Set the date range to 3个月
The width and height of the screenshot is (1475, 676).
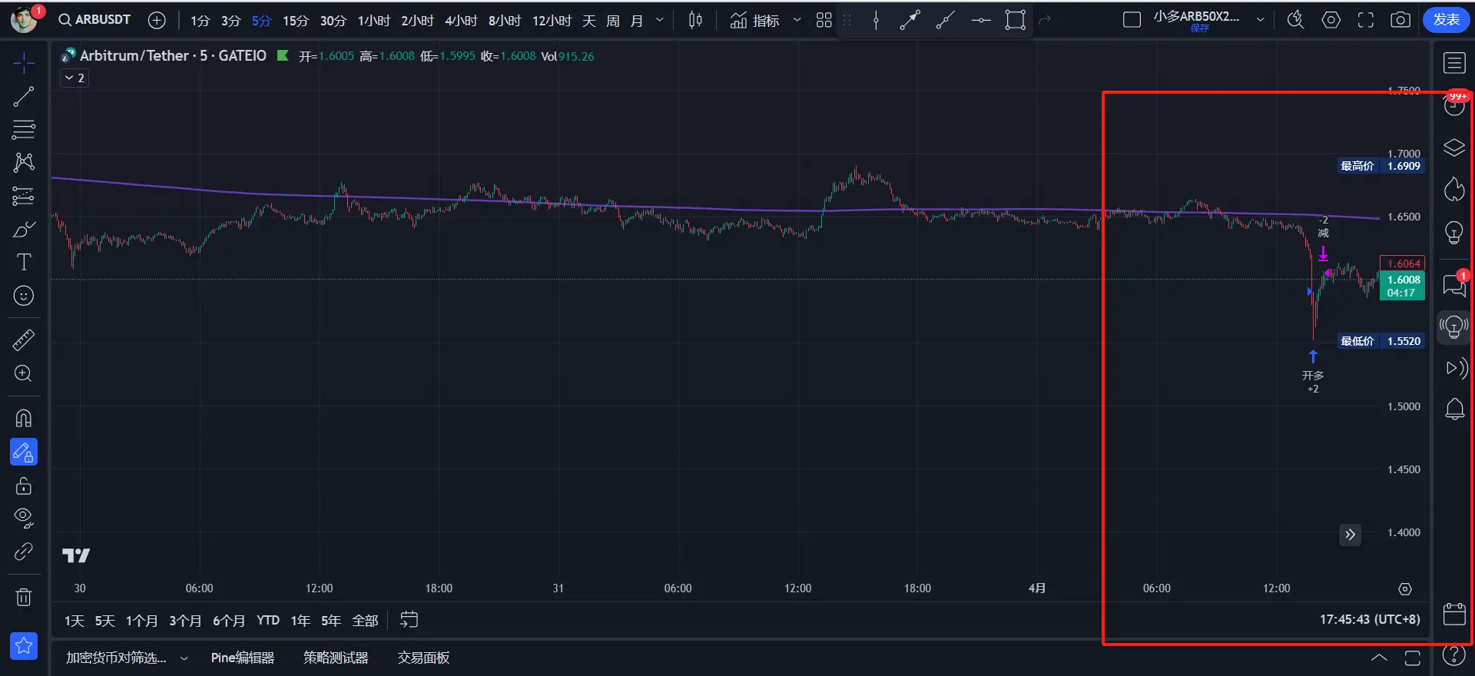click(185, 621)
